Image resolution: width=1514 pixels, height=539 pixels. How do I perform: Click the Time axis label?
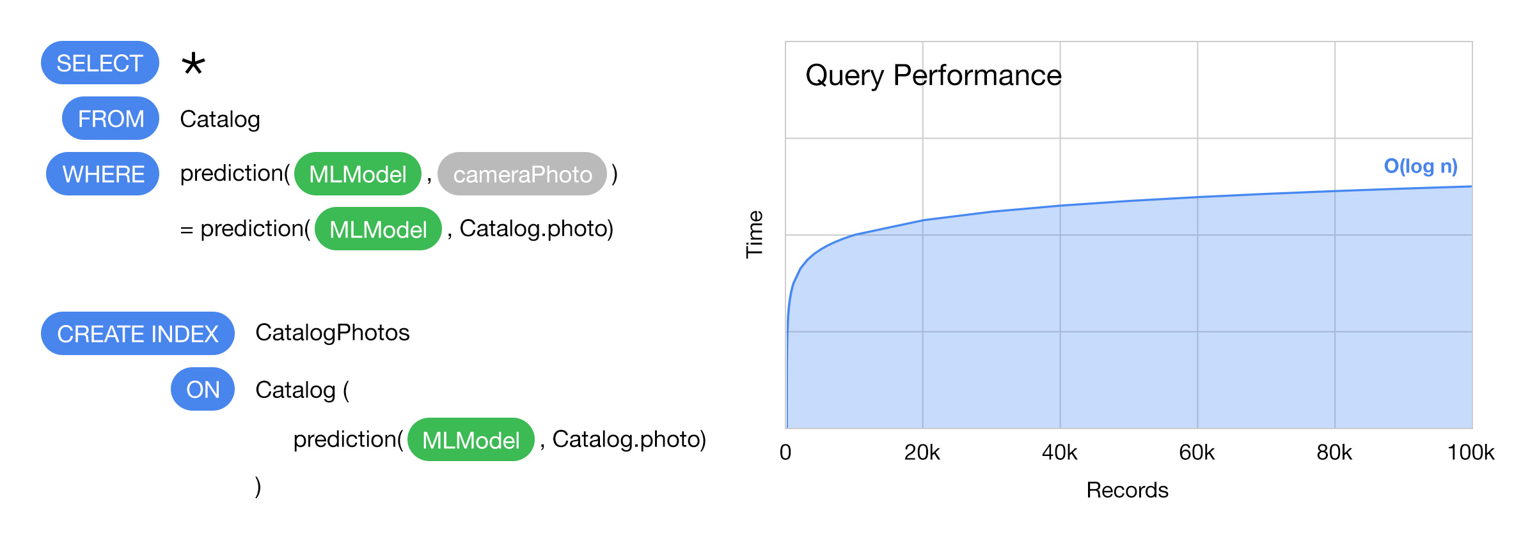pos(755,234)
